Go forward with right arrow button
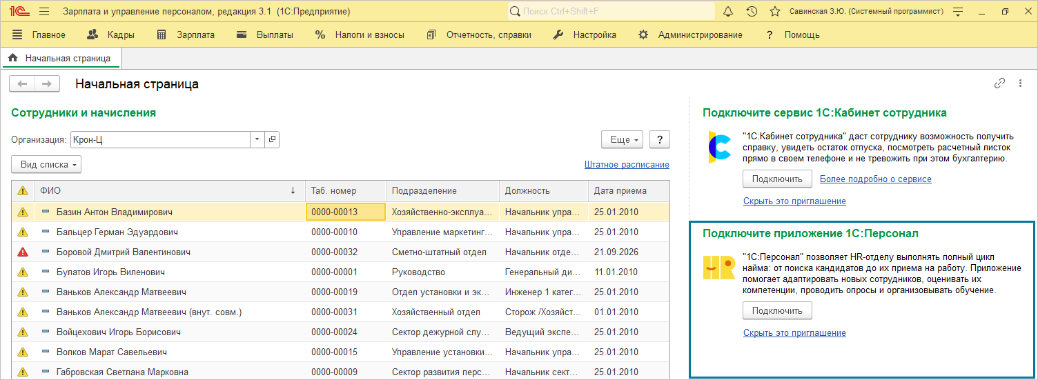 (46, 83)
